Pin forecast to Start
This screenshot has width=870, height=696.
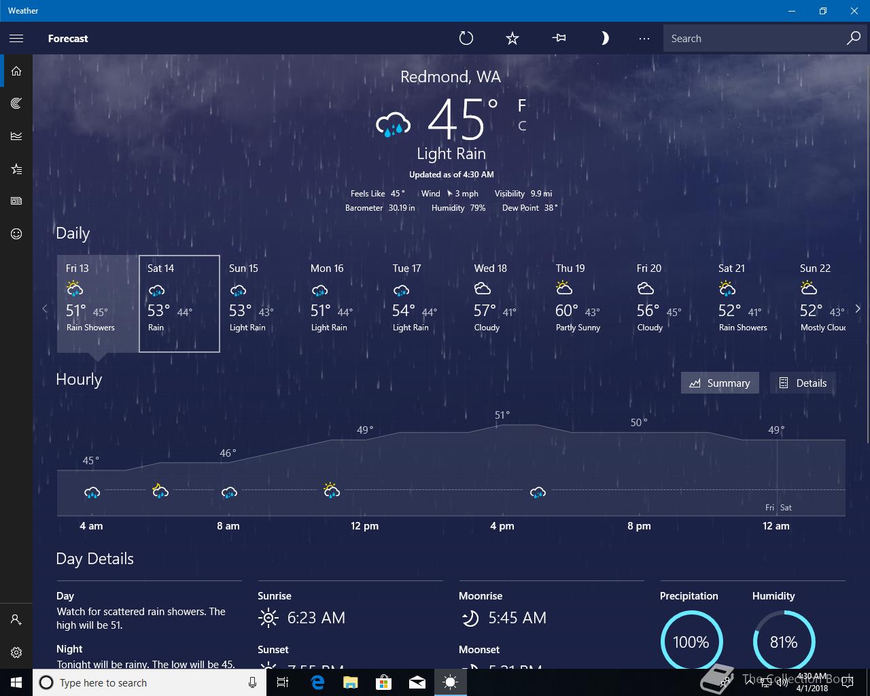pyautogui.click(x=559, y=38)
